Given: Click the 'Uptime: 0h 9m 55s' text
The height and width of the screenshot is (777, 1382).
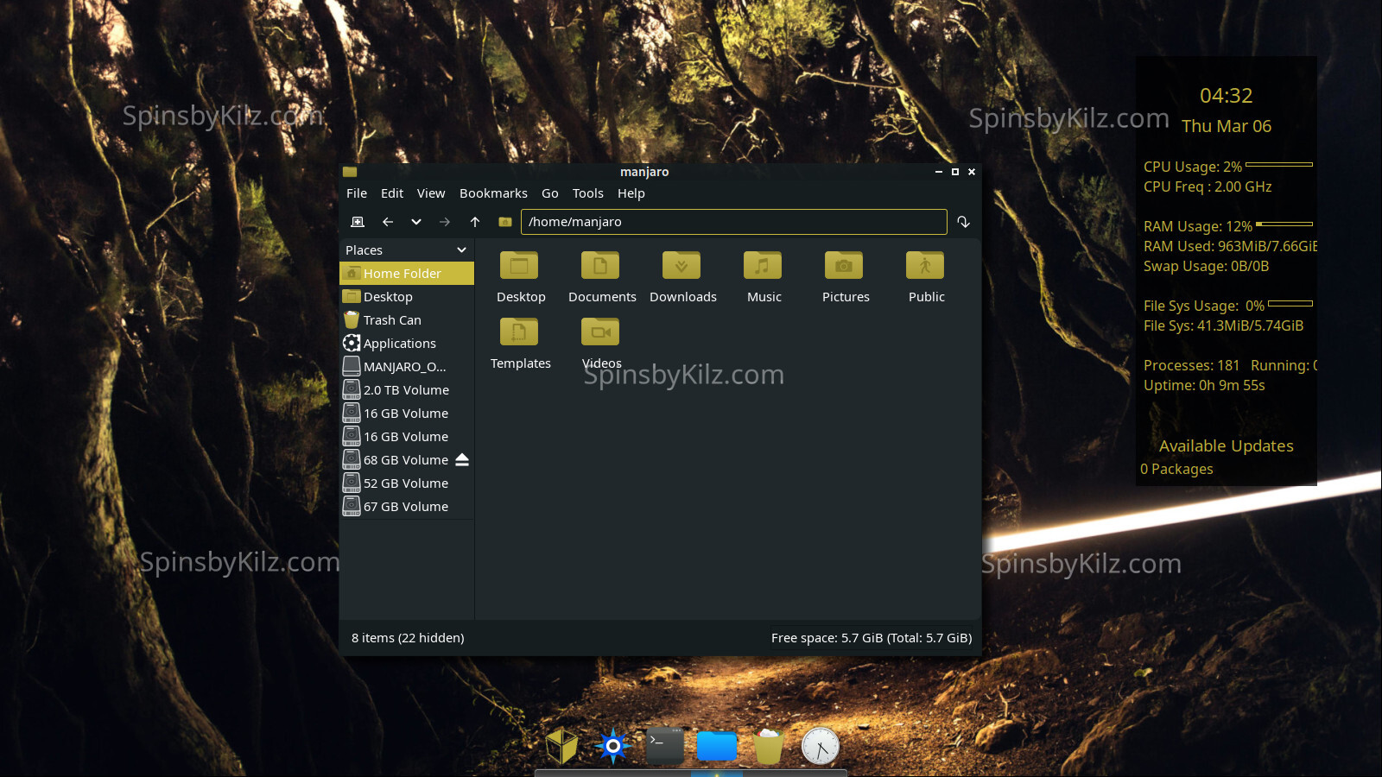Looking at the screenshot, I should 1204,386.
